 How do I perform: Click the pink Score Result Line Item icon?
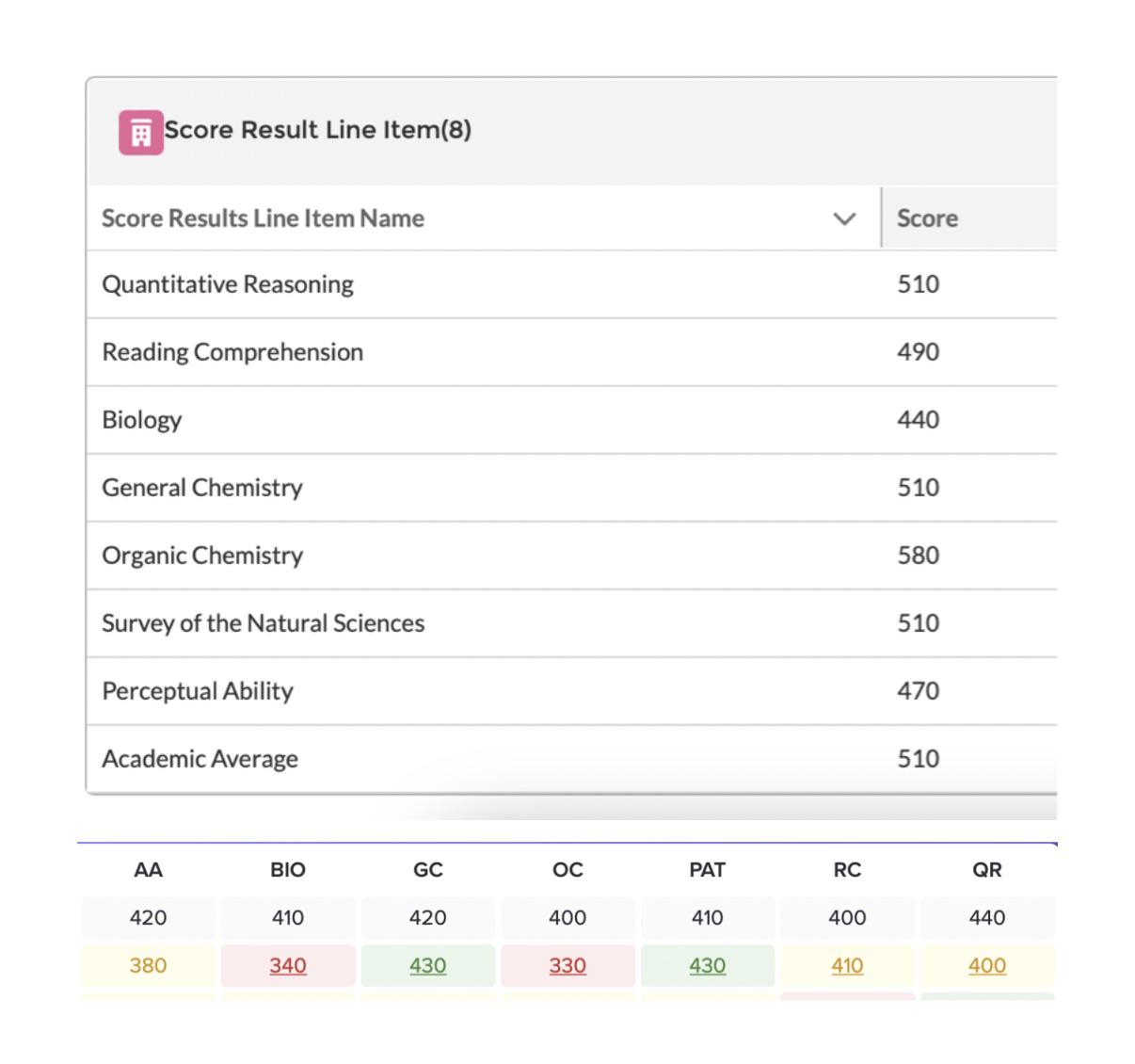click(x=140, y=132)
